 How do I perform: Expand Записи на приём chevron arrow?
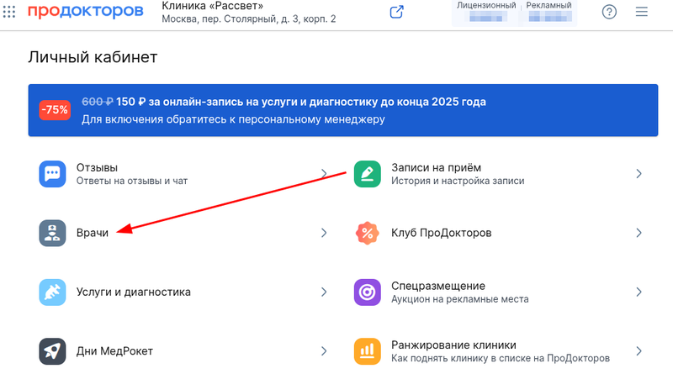click(x=639, y=174)
